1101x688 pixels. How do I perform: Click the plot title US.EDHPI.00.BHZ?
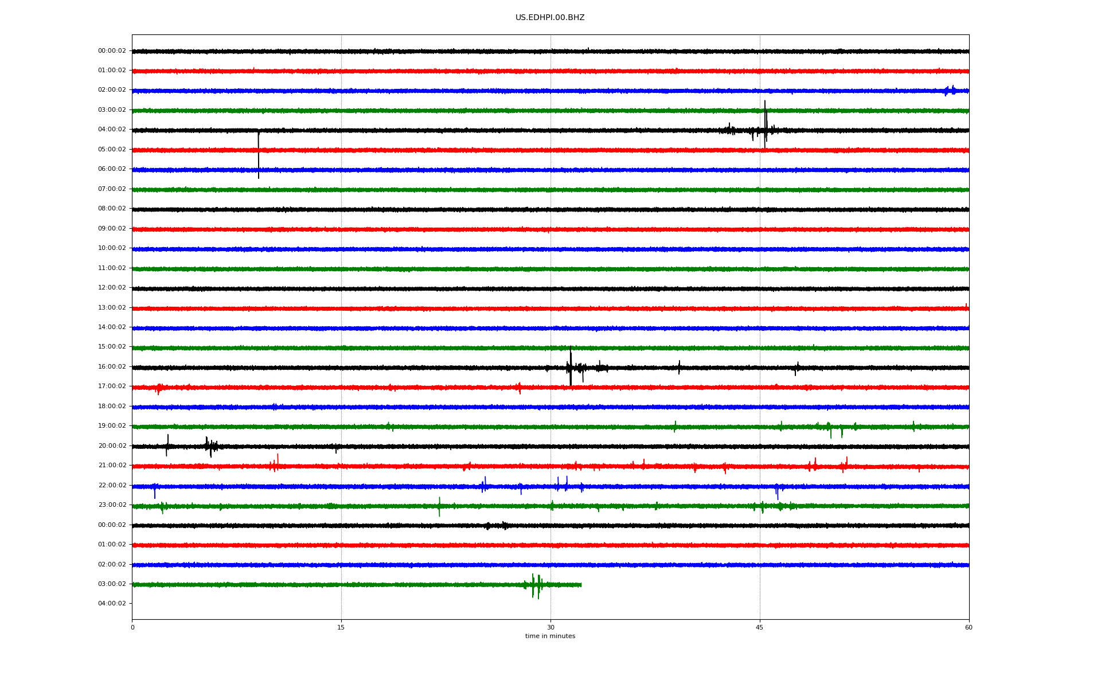[550, 18]
